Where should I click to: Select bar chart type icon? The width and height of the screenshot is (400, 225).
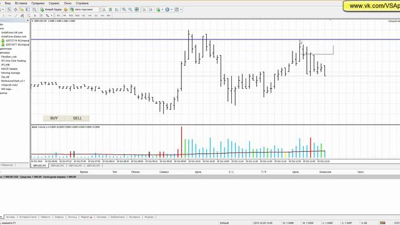coord(104,9)
